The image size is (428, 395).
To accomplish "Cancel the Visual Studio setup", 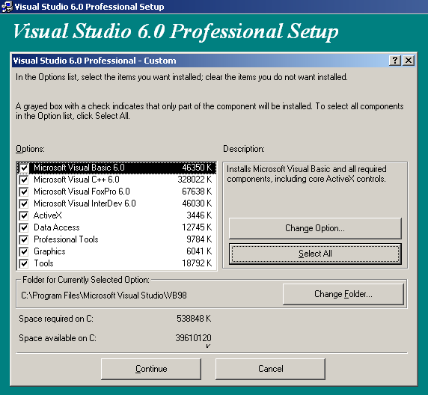I will pyautogui.click(x=271, y=369).
